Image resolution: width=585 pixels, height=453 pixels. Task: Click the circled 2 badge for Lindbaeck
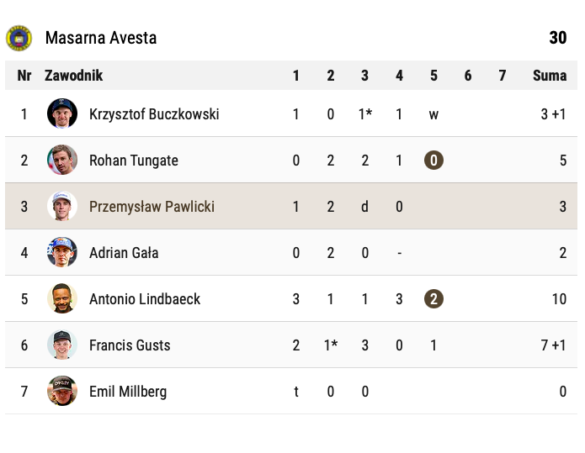[433, 298]
